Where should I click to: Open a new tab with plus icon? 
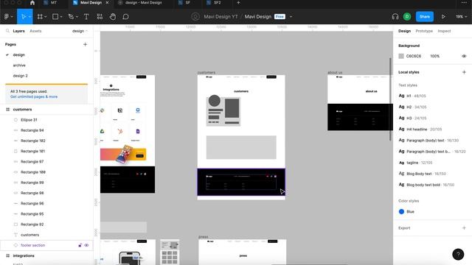pos(238,3)
